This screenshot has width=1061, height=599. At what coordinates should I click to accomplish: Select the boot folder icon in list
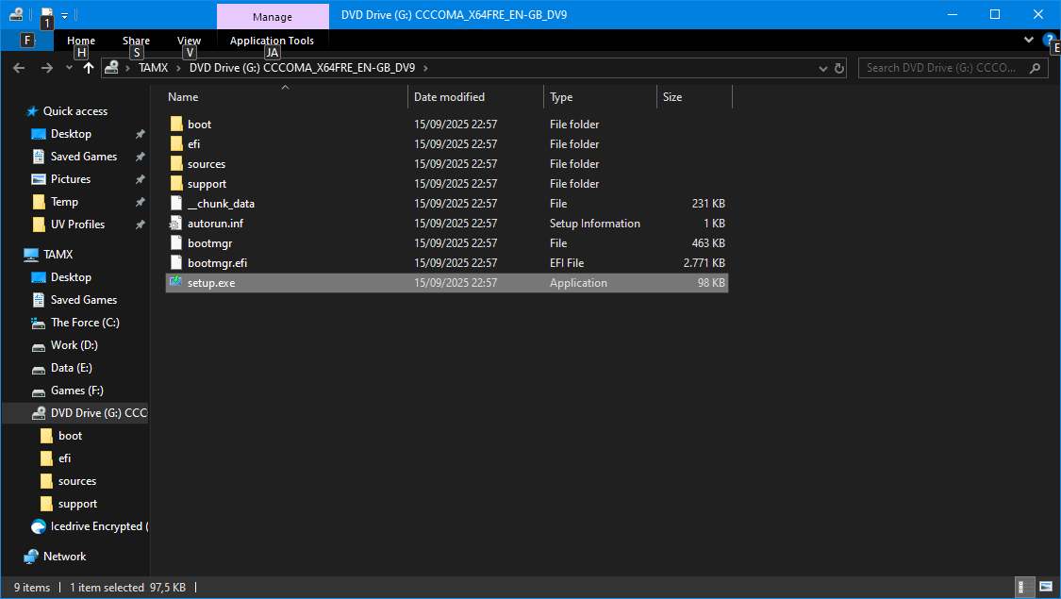point(176,124)
